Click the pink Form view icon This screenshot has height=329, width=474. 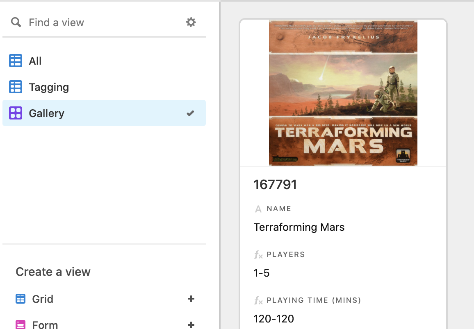pos(21,325)
